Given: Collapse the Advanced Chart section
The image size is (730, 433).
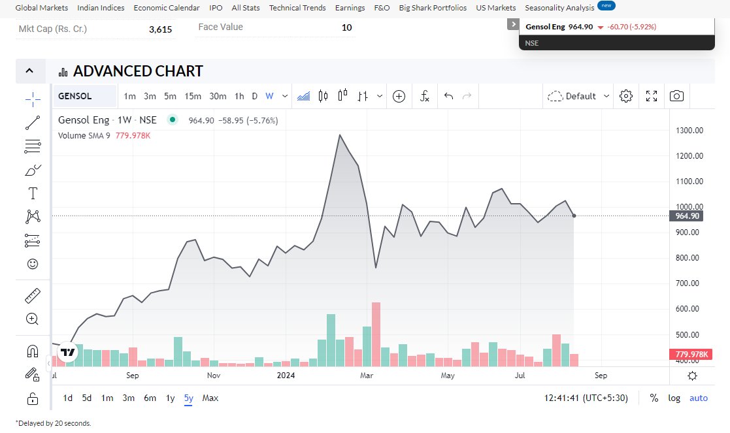Looking at the screenshot, I should 29,71.
